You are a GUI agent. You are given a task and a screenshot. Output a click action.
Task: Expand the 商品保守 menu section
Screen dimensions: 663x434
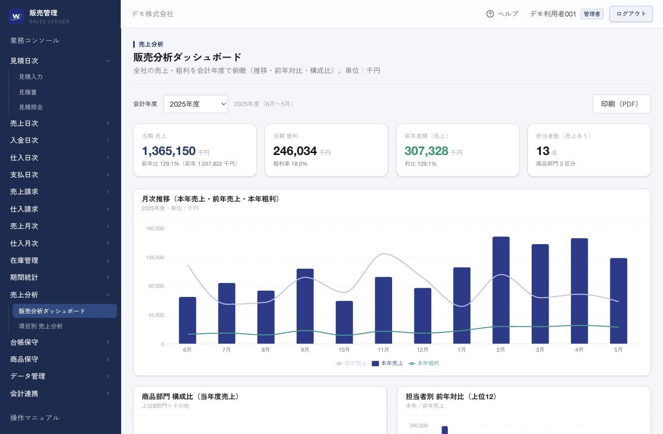(61, 359)
